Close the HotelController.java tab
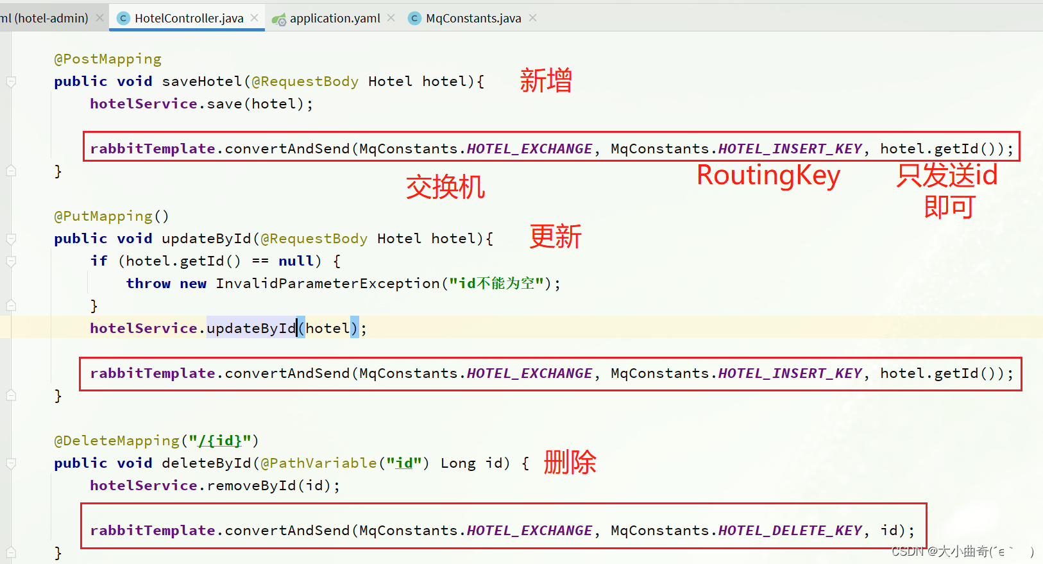This screenshot has height=564, width=1043. point(255,18)
